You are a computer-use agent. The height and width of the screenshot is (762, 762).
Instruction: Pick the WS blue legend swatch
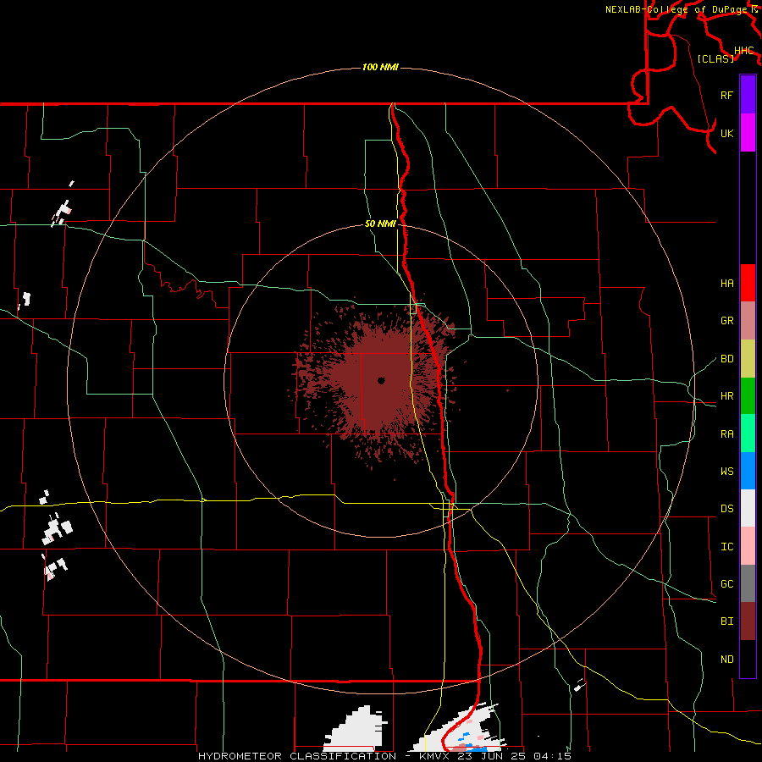[748, 471]
